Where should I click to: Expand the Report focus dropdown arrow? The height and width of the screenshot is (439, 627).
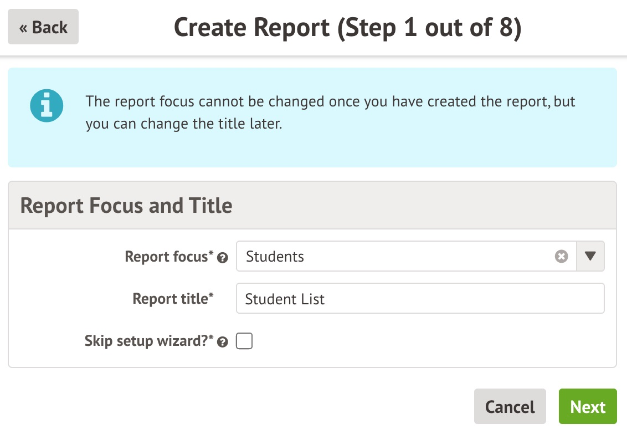[590, 257]
